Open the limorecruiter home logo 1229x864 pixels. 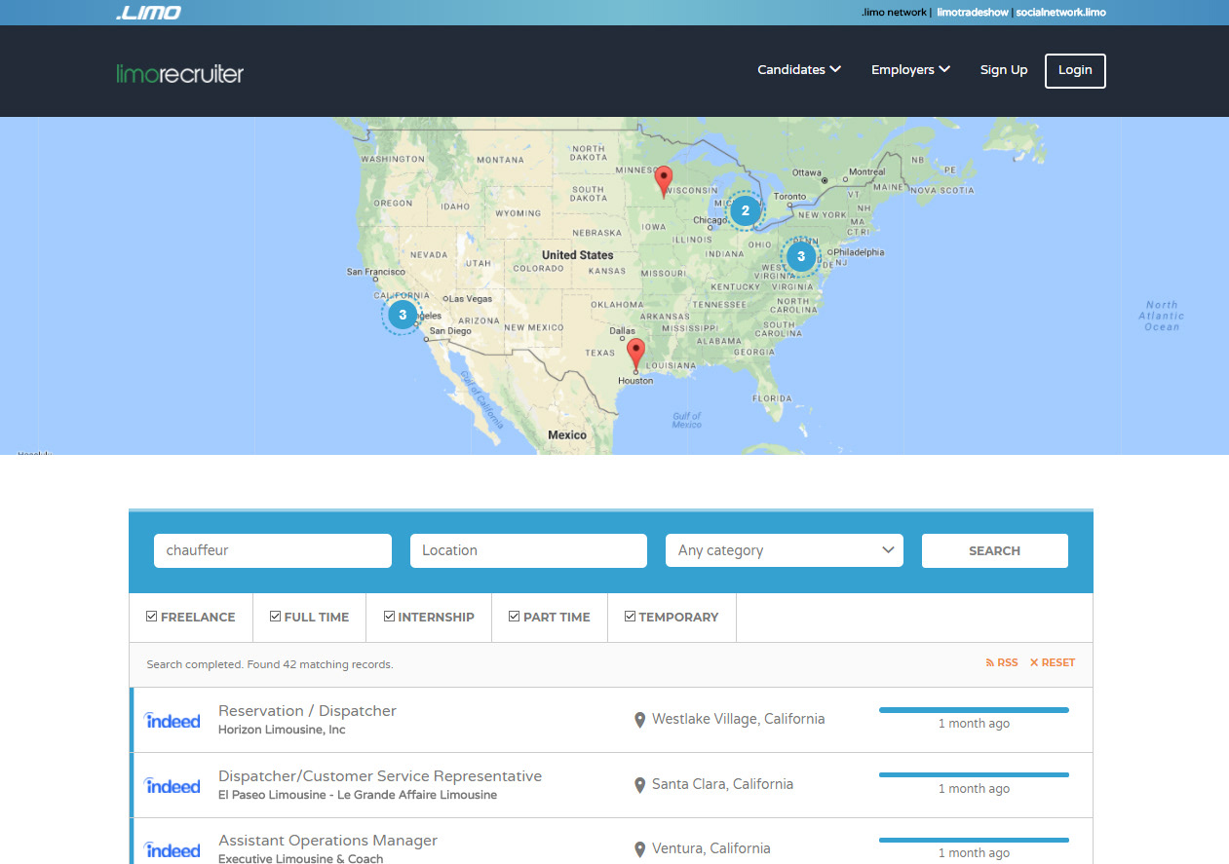pyautogui.click(x=179, y=73)
